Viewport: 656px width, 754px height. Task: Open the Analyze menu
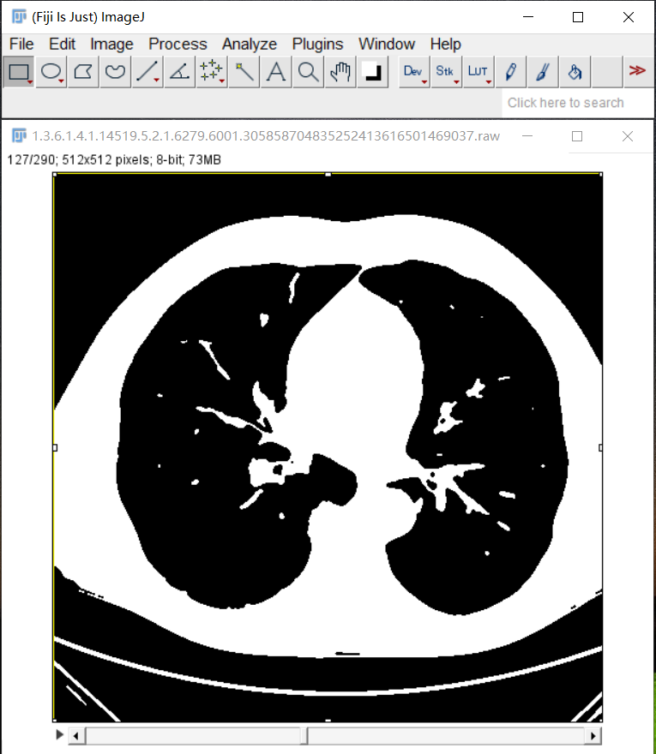(250, 45)
